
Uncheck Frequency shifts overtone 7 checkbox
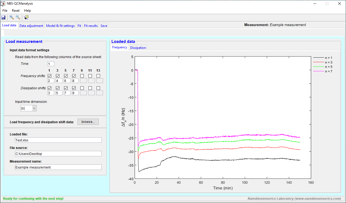tap(74, 76)
